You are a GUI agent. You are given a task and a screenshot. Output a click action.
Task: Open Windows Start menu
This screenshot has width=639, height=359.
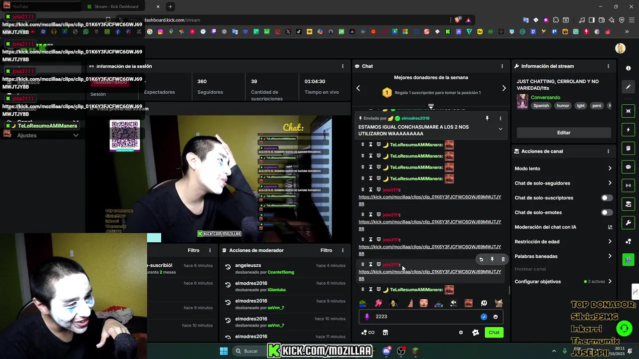point(224,351)
